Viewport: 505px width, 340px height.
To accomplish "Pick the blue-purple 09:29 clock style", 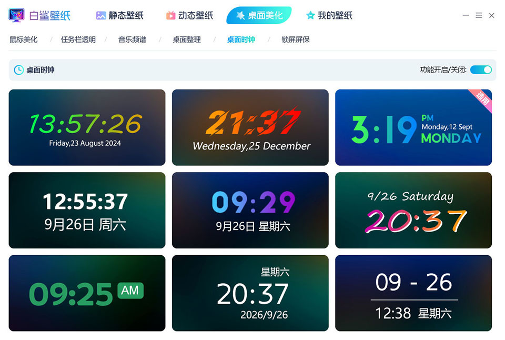I will point(250,211).
